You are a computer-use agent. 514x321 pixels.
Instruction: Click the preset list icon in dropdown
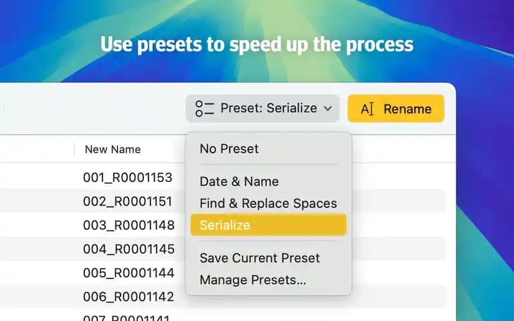coord(205,109)
